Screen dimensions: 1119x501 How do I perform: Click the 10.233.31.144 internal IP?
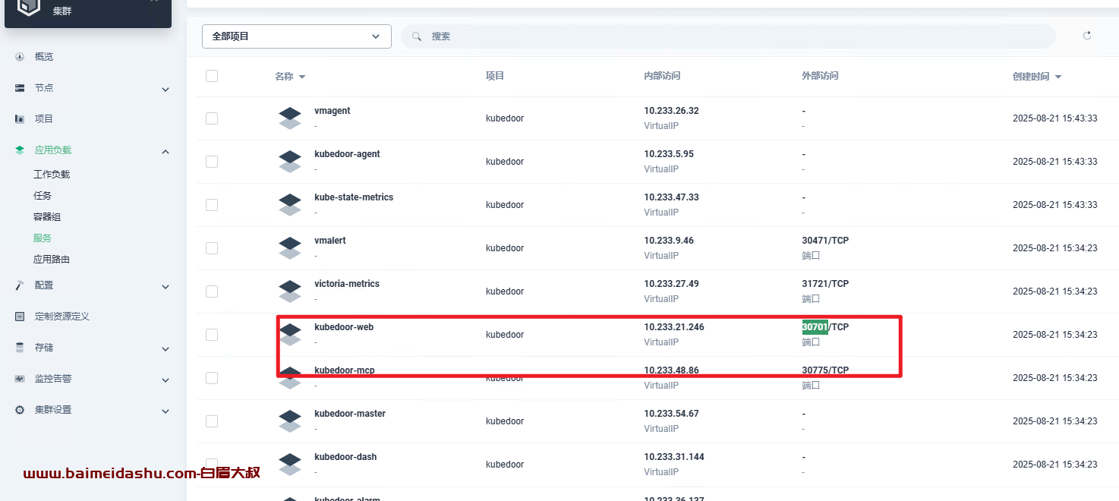[x=674, y=457]
